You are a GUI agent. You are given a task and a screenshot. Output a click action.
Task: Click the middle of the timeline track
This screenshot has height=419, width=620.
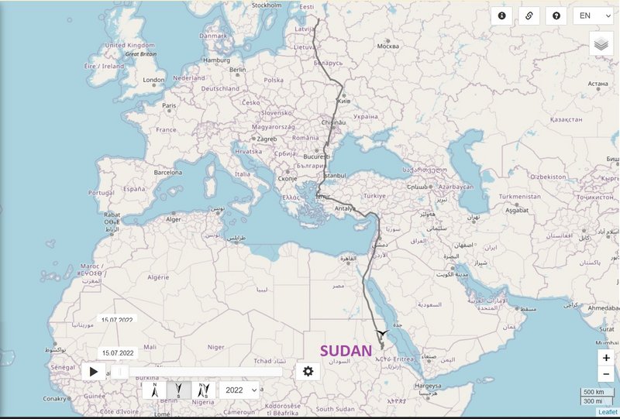[x=197, y=372]
